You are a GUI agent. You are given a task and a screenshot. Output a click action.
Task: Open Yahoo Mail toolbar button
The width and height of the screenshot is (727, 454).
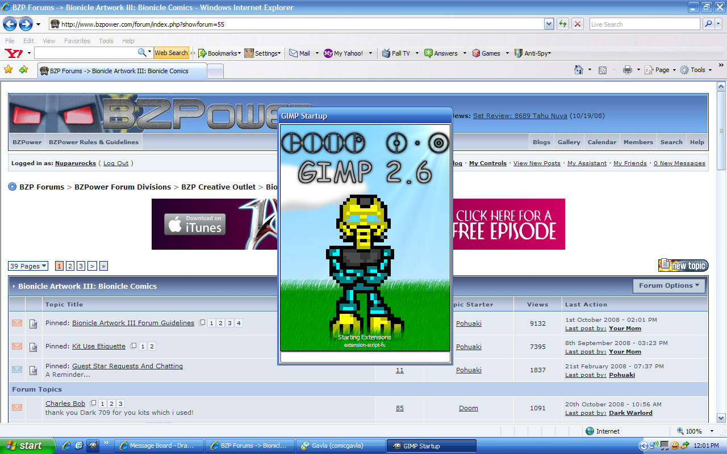click(300, 53)
